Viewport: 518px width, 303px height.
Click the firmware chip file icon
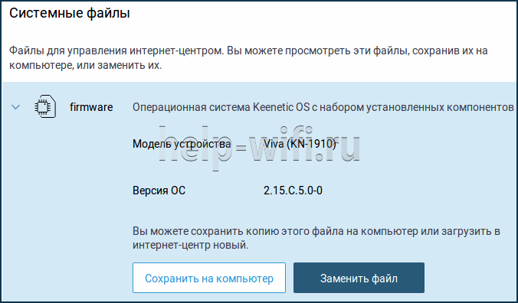[45, 106]
